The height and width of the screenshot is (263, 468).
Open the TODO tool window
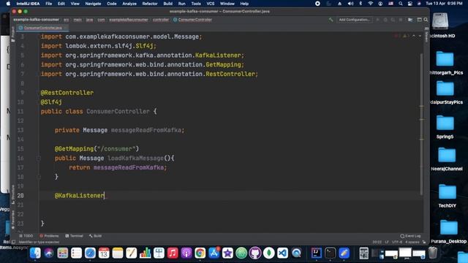tap(26, 236)
